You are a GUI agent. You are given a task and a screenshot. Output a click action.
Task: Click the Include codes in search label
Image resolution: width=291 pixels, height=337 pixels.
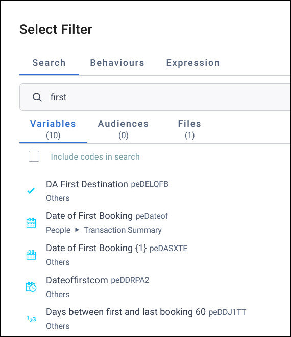tap(95, 156)
